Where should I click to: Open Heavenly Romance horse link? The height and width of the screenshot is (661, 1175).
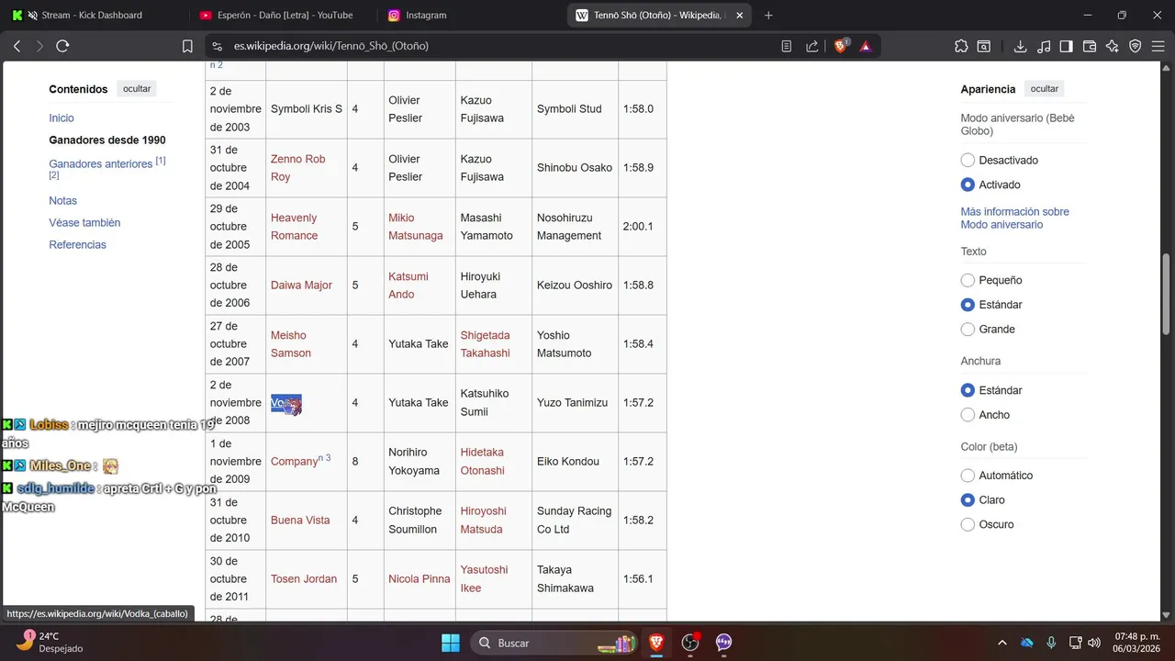[x=294, y=227]
